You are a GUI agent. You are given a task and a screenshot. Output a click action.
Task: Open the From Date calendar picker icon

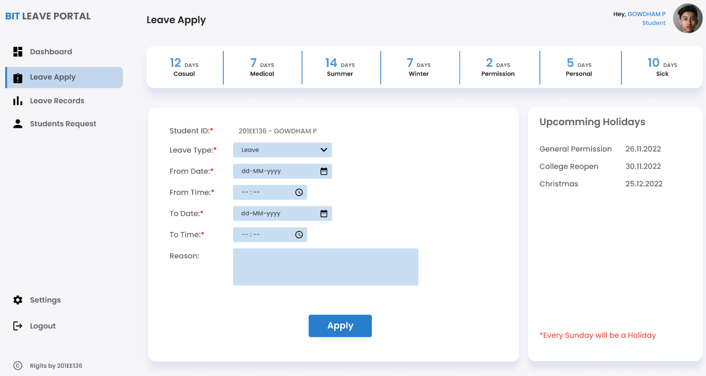(323, 171)
